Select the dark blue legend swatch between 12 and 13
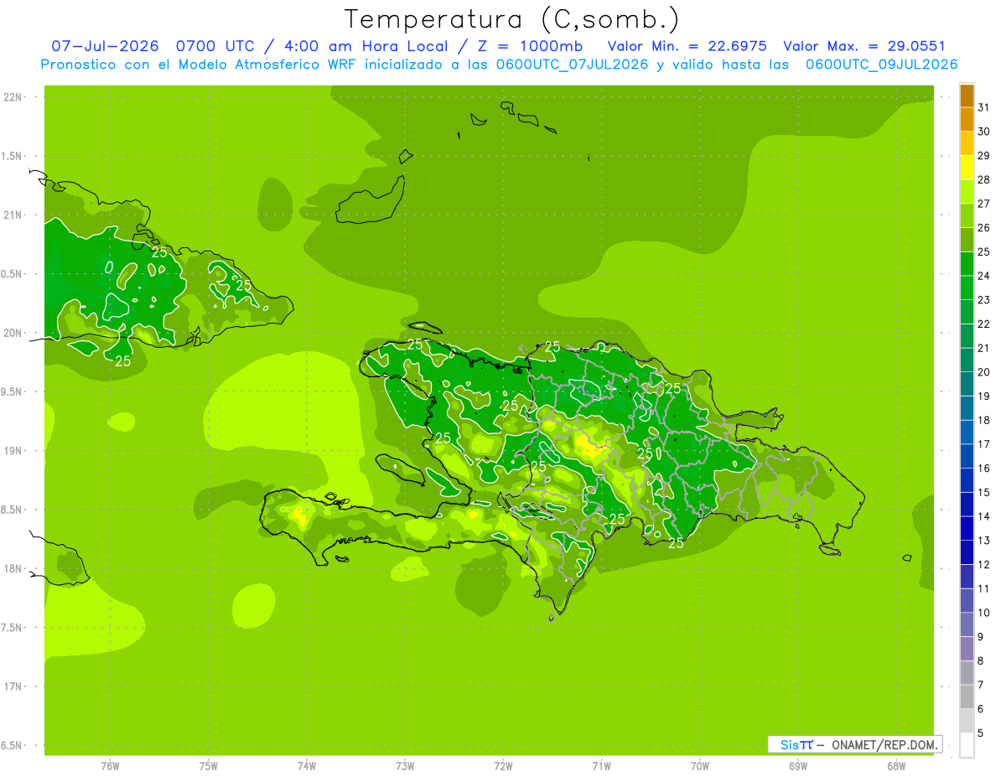The image size is (1006, 777). click(x=967, y=552)
